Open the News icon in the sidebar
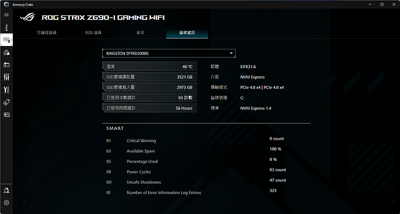This screenshot has width=400, height=214. tap(6, 115)
